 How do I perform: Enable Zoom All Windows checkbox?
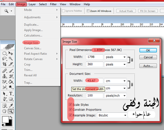(88, 11)
